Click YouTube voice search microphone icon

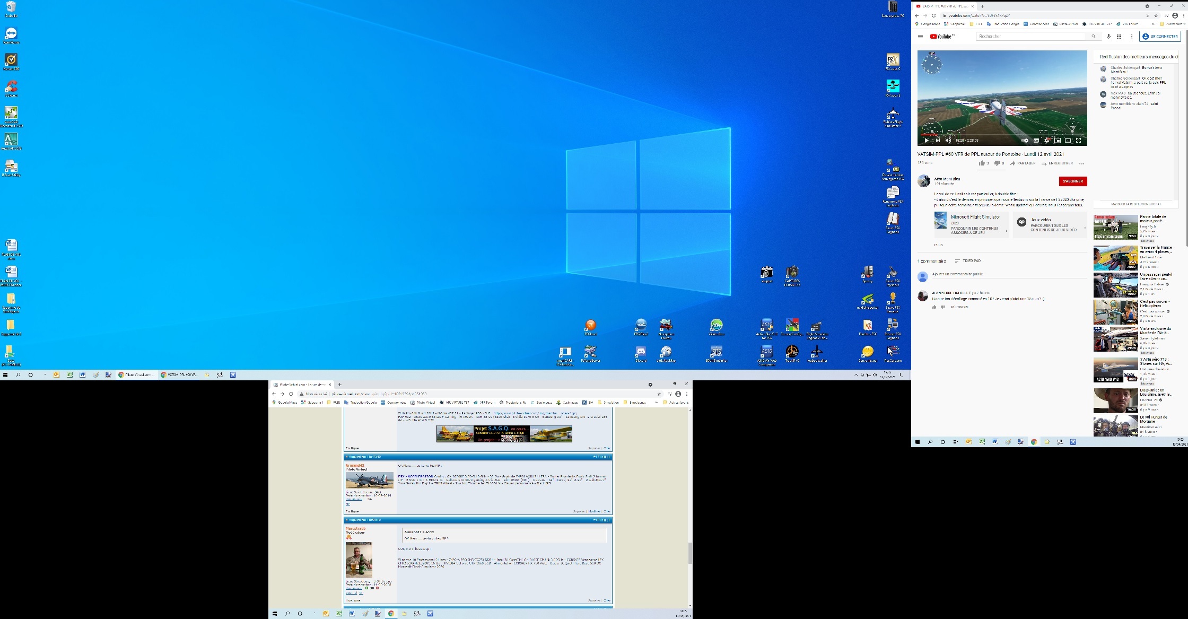coord(1108,37)
